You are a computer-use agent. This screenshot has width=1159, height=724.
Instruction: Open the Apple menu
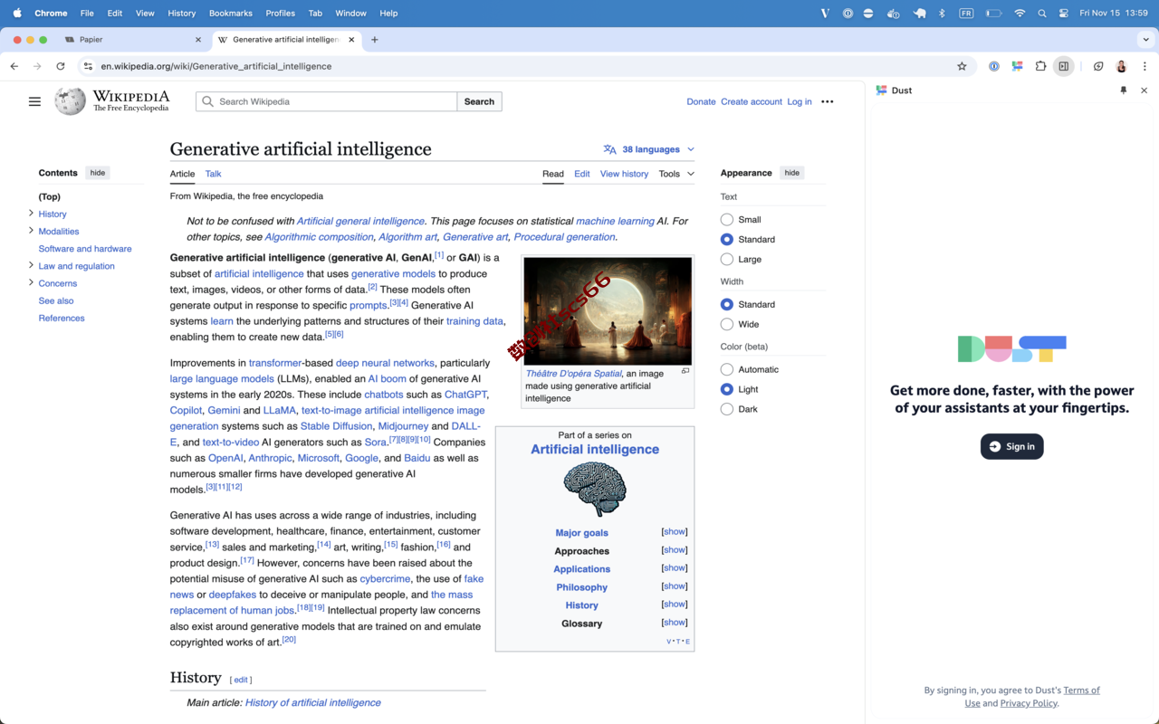coord(17,14)
